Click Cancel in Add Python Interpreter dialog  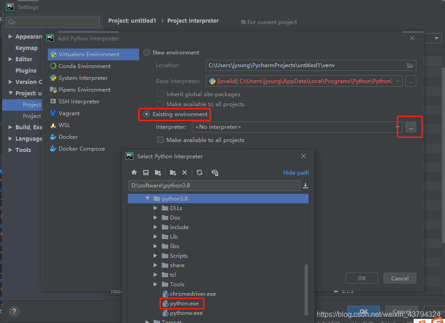point(400,278)
